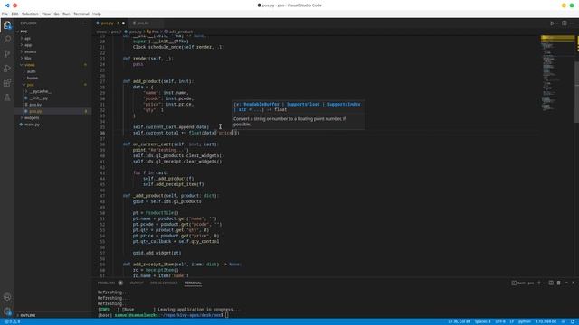Maximize the panel with up chevron

pyautogui.click(x=566, y=283)
